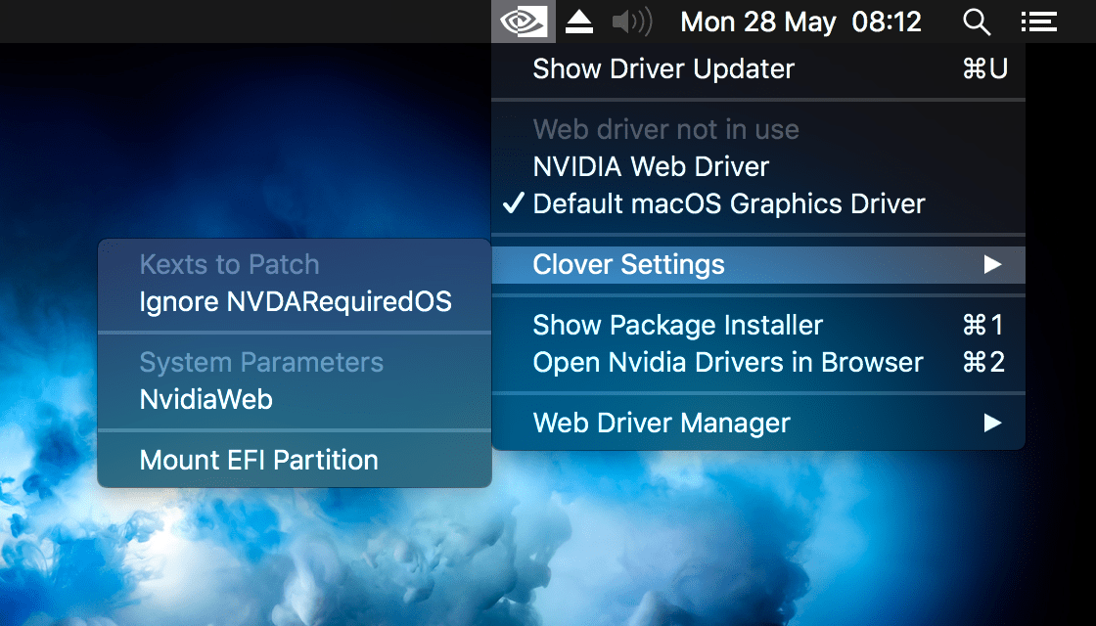
Task: Toggle NvidiaWeb system parameter
Action: (205, 399)
